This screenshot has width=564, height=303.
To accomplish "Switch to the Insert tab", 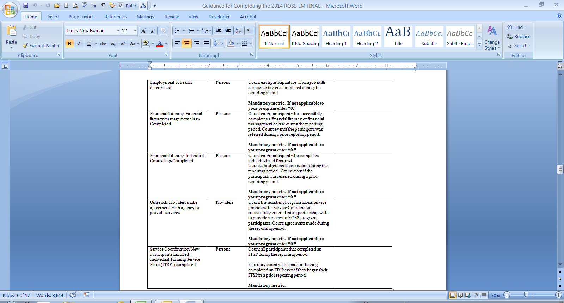I will click(x=53, y=17).
